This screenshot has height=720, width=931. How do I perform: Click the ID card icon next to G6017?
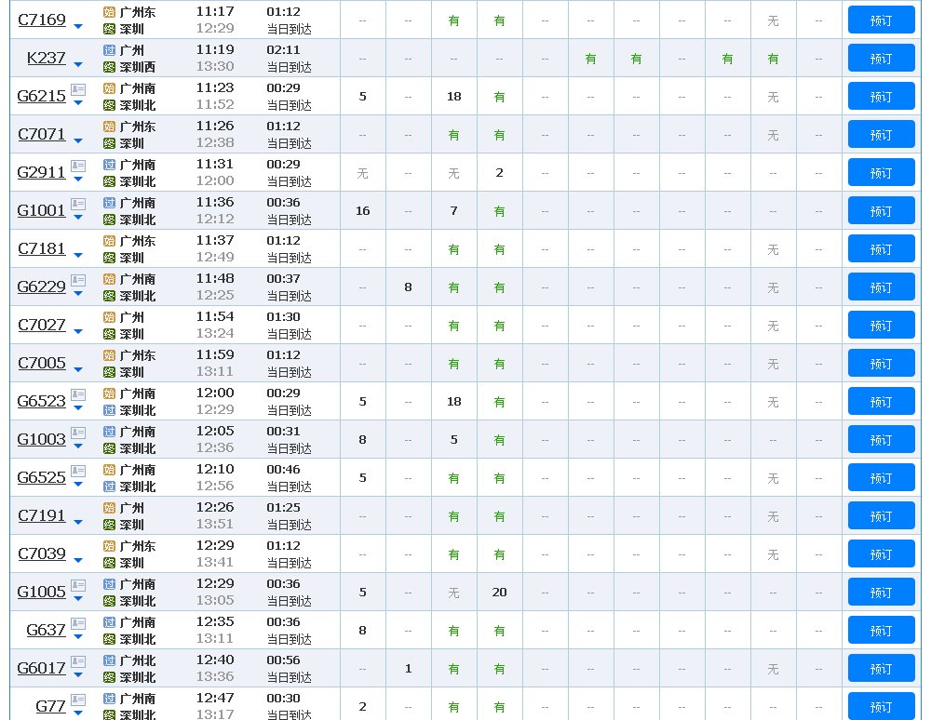pos(78,661)
